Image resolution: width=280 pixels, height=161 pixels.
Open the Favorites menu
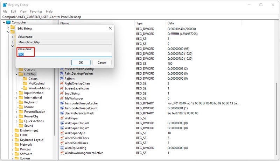(x=36, y=12)
